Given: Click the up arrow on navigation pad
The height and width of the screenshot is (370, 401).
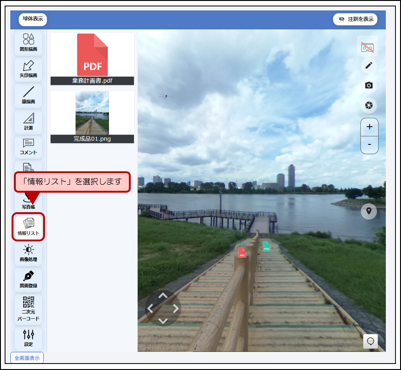Looking at the screenshot, I should (x=163, y=296).
